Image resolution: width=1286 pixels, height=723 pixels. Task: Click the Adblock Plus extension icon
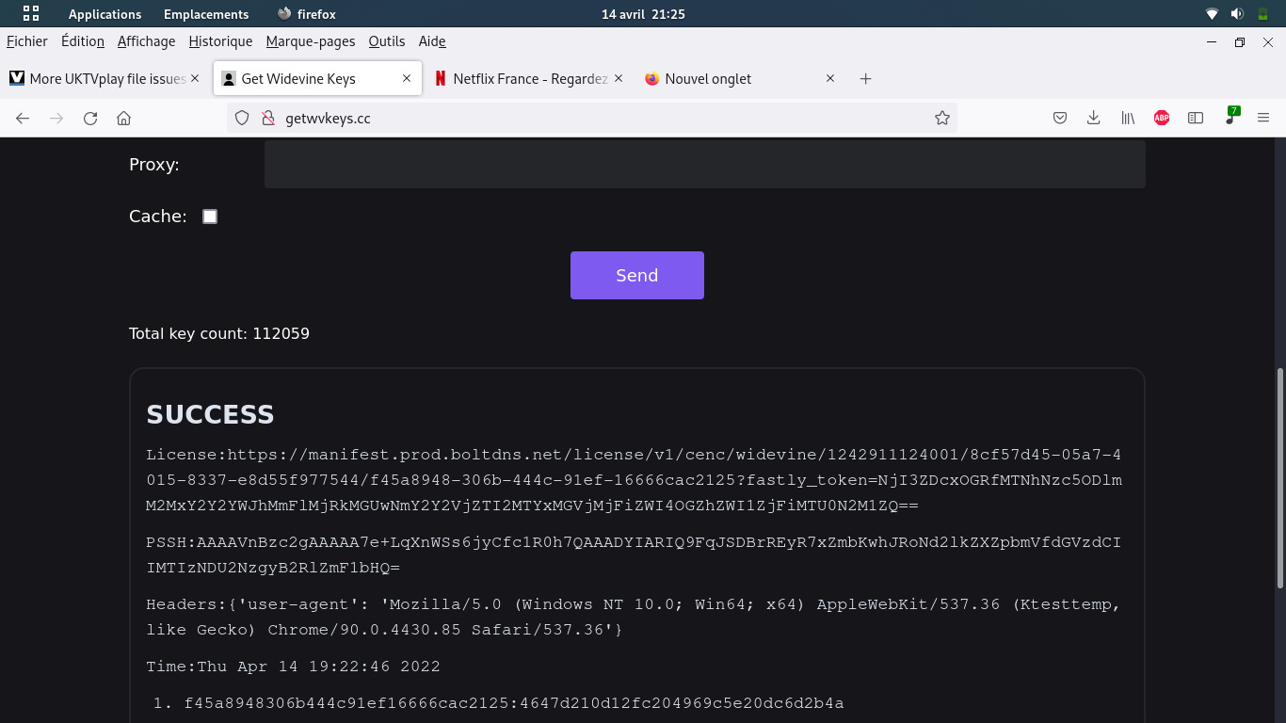1162,119
